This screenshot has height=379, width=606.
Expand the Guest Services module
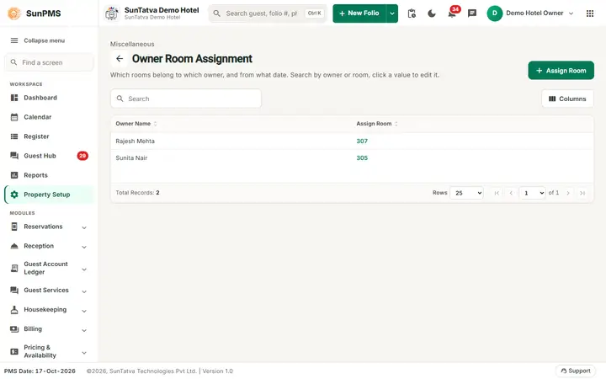[x=49, y=290]
